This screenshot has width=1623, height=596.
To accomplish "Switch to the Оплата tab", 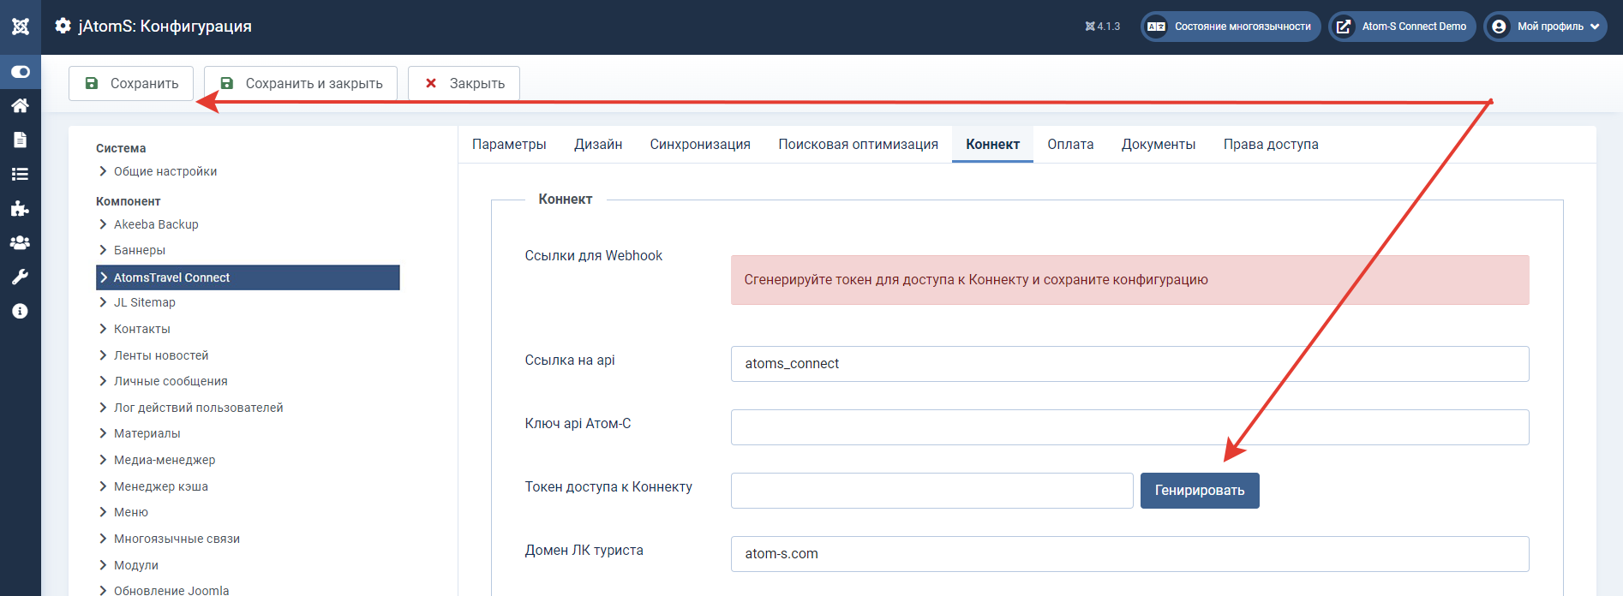I will [1070, 144].
